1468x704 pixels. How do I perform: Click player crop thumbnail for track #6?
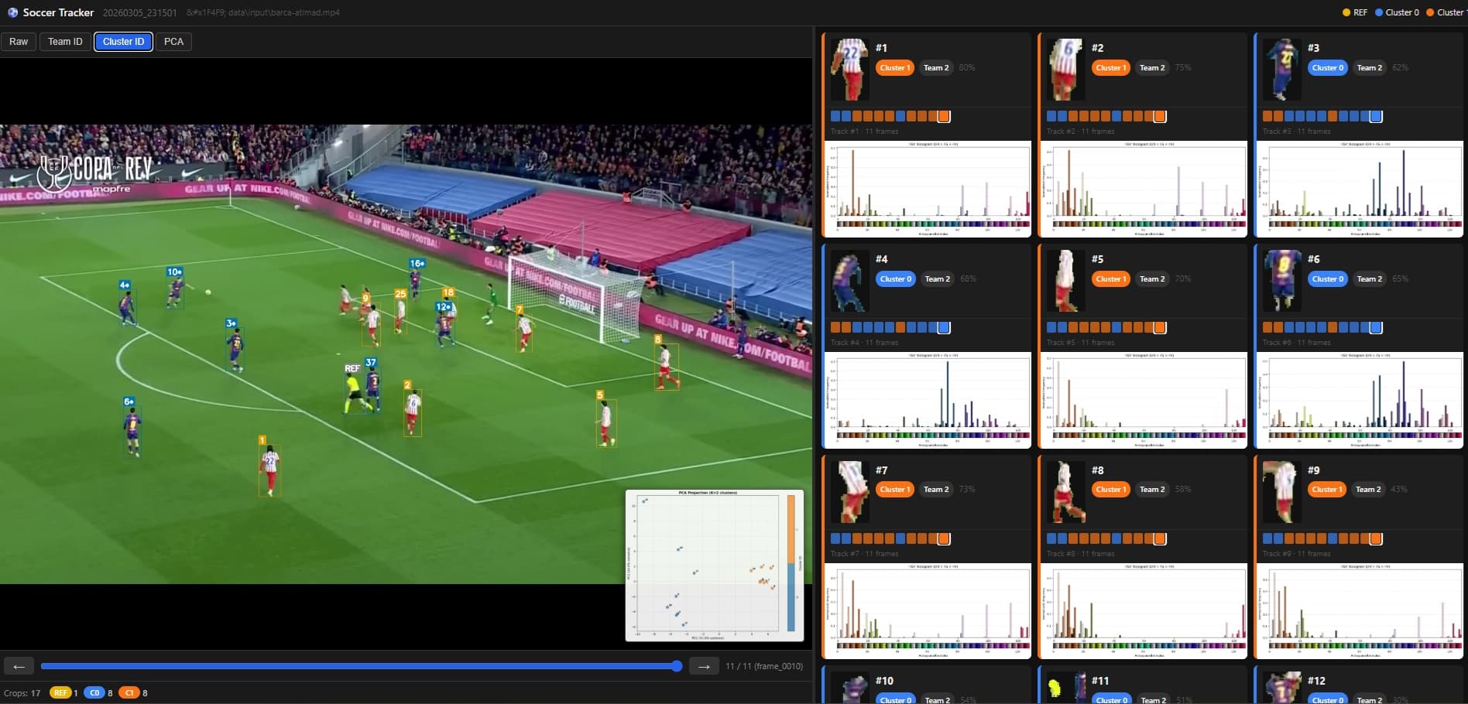pyautogui.click(x=1281, y=281)
